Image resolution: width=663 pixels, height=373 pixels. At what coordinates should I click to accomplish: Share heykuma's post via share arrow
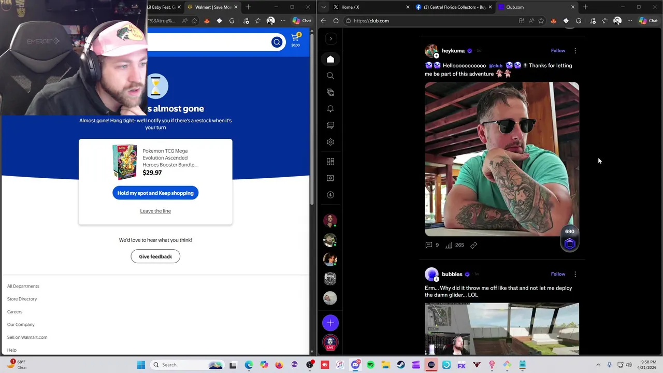[474, 245]
